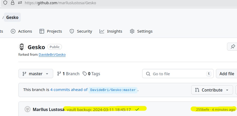Open the Insights tab
Viewport: 237px width, 116px height.
click(111, 31)
